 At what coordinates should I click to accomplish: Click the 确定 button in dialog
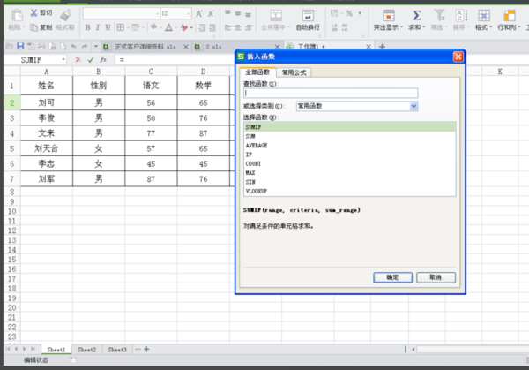pyautogui.click(x=392, y=277)
